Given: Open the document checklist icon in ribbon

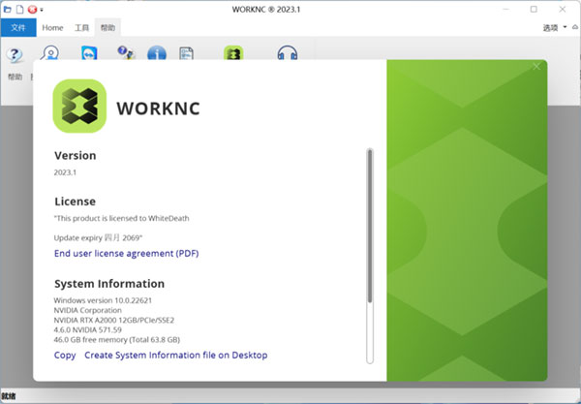Looking at the screenshot, I should (x=186, y=53).
